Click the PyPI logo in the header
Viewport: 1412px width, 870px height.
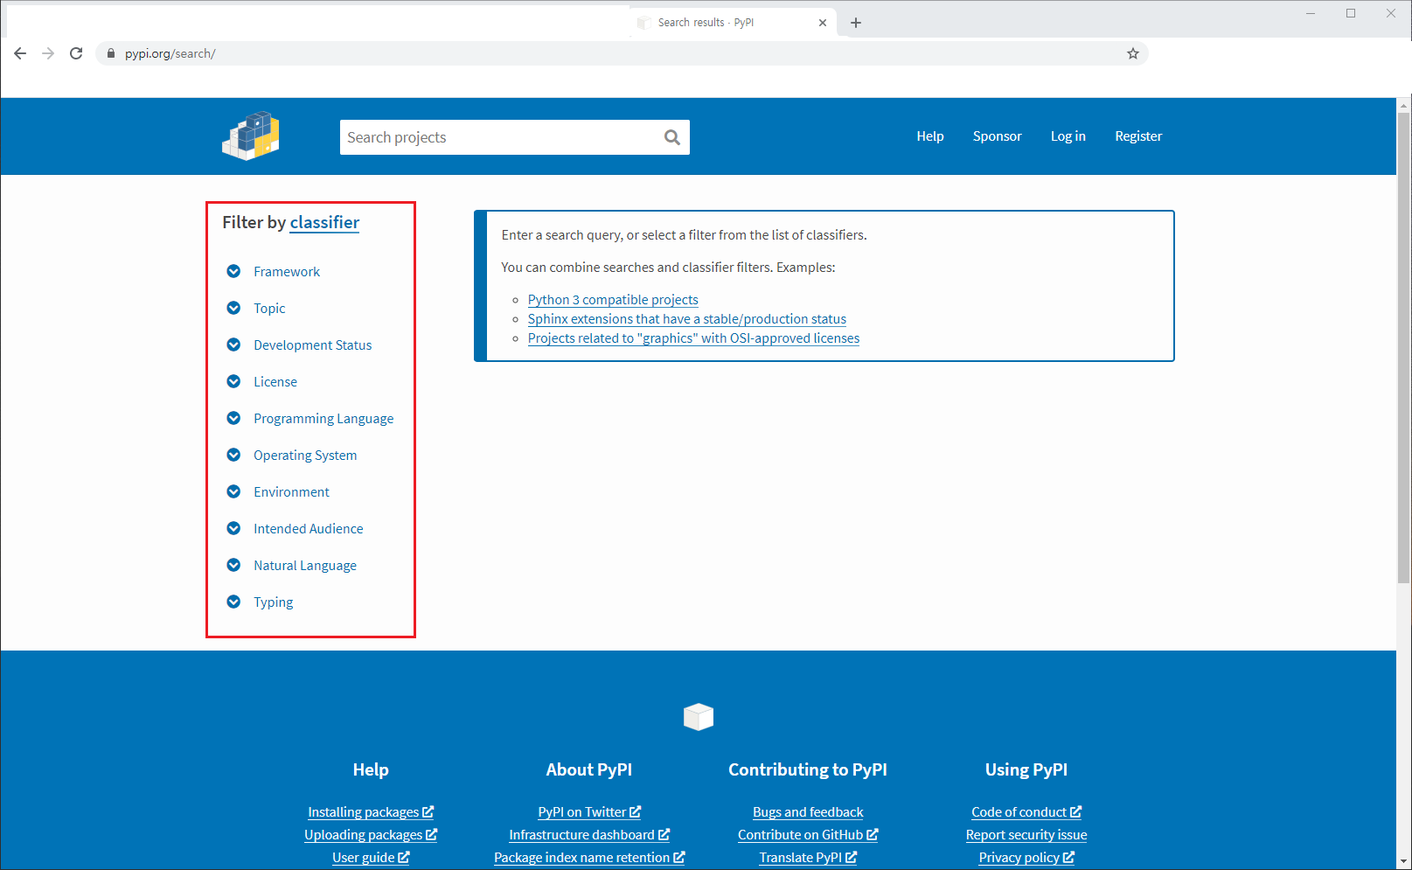pos(251,136)
